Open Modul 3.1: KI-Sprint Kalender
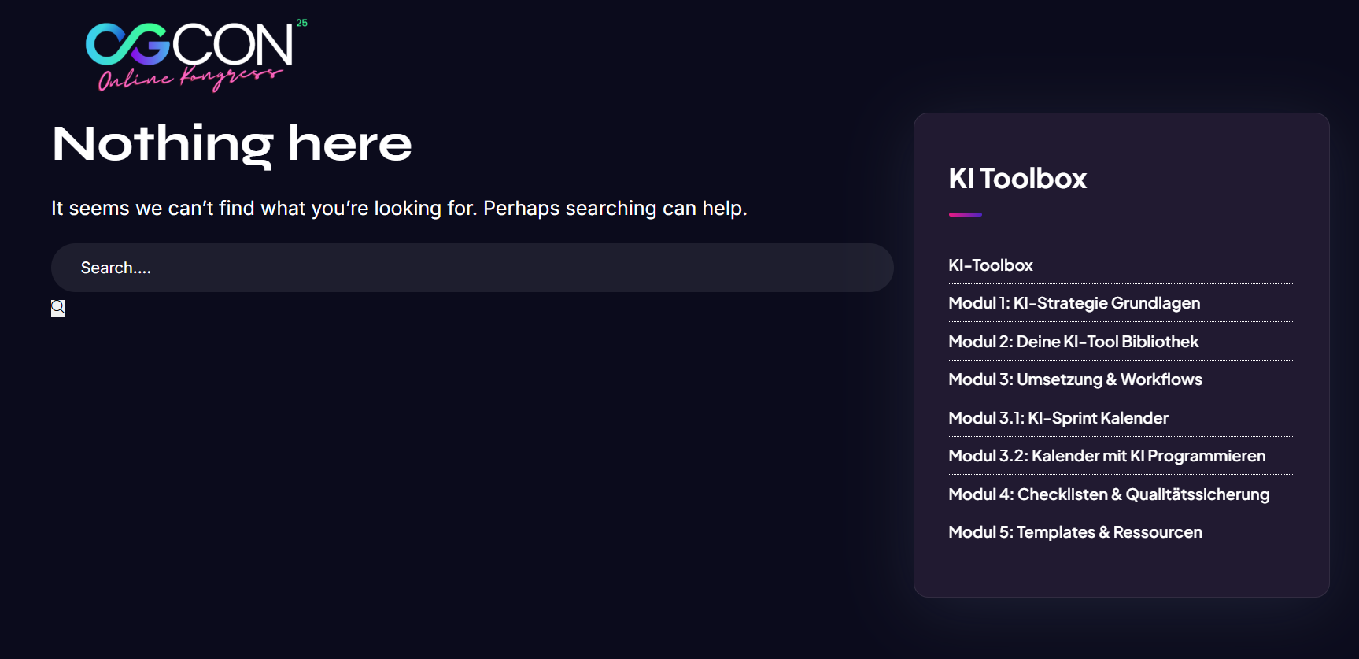The height and width of the screenshot is (659, 1359). tap(1058, 418)
